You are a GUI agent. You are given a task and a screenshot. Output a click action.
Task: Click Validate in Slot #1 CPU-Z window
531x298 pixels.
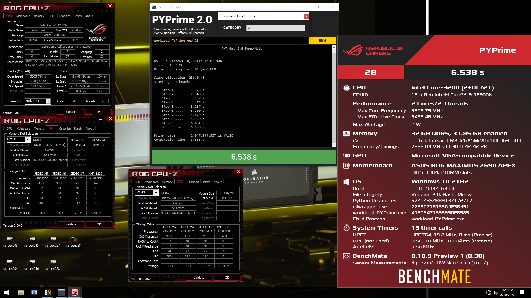pyautogui.click(x=199, y=278)
